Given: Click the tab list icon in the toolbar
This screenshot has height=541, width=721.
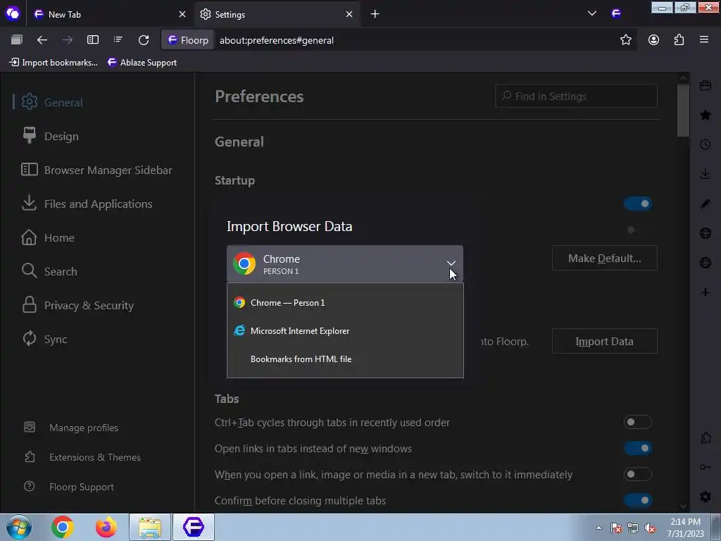Looking at the screenshot, I should click(x=118, y=40).
